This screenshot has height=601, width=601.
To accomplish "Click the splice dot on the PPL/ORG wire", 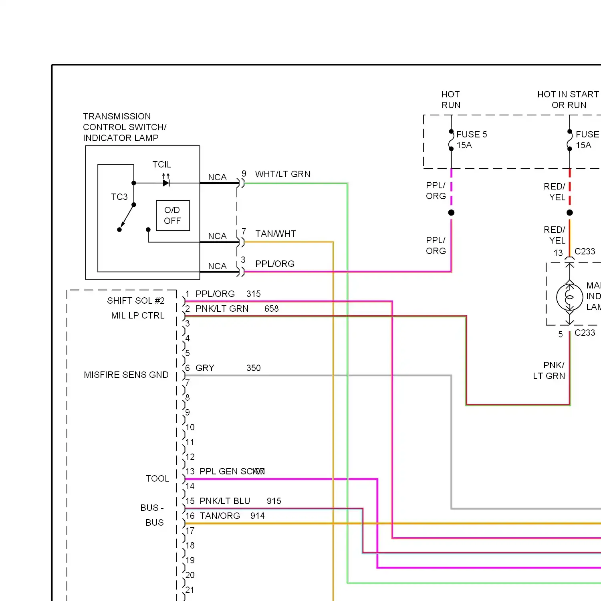I will click(x=451, y=213).
